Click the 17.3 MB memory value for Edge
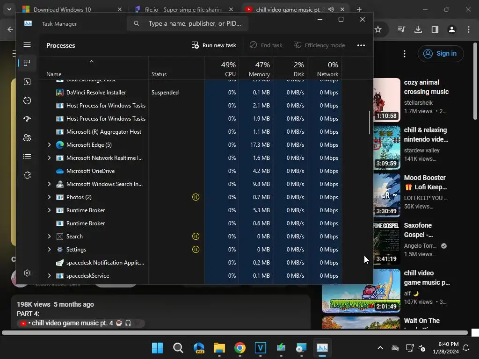 coord(260,145)
